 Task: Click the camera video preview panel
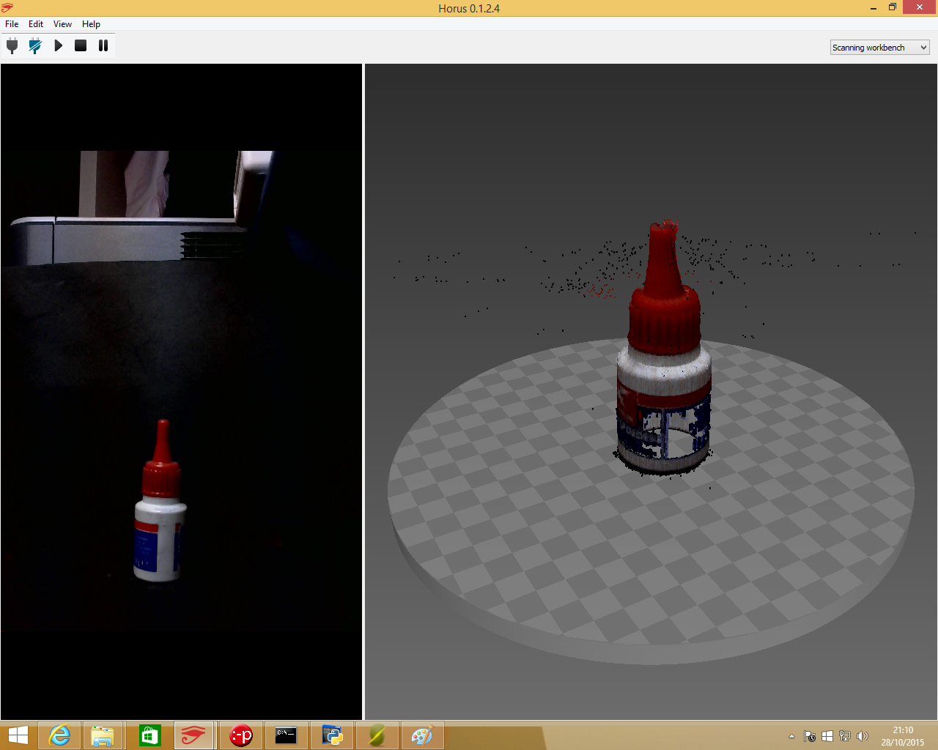pyautogui.click(x=181, y=392)
